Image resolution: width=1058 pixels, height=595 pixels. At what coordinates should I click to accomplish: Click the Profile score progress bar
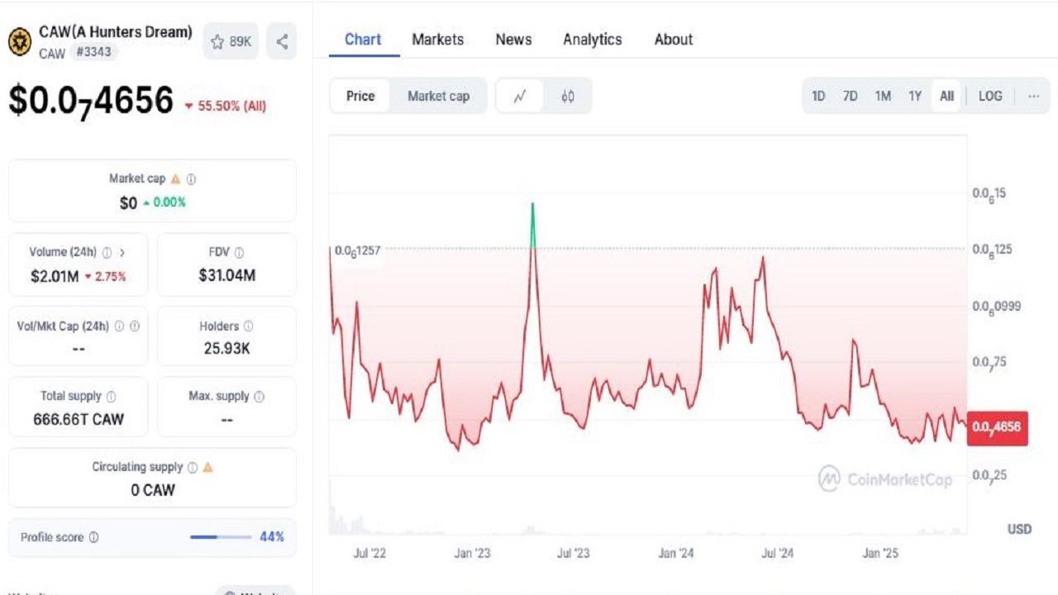(221, 537)
